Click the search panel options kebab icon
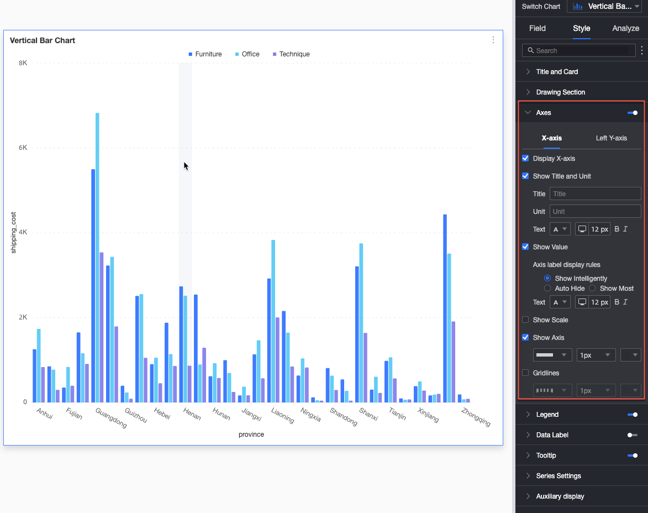Viewport: 648px width, 513px height. [641, 50]
